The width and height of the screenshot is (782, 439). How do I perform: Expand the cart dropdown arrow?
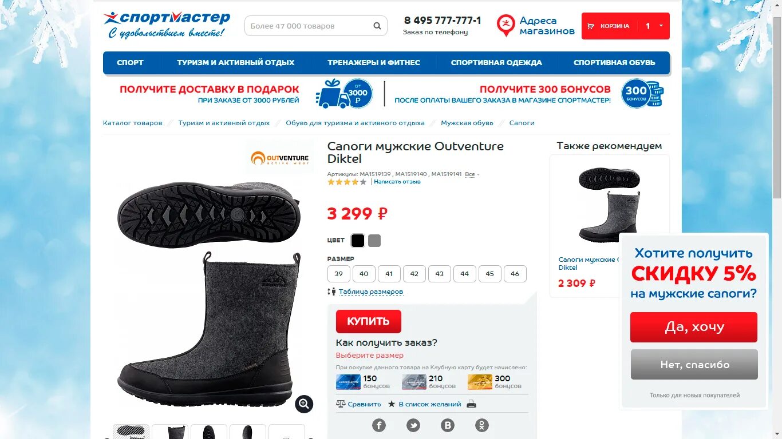pyautogui.click(x=661, y=26)
